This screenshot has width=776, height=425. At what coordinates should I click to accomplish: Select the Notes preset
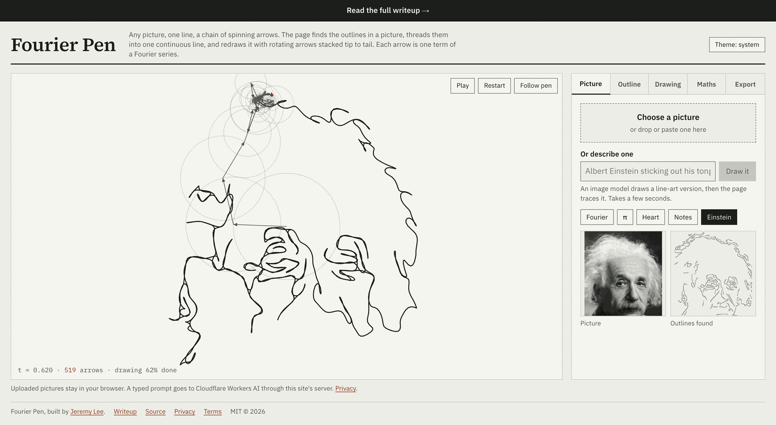pyautogui.click(x=683, y=217)
